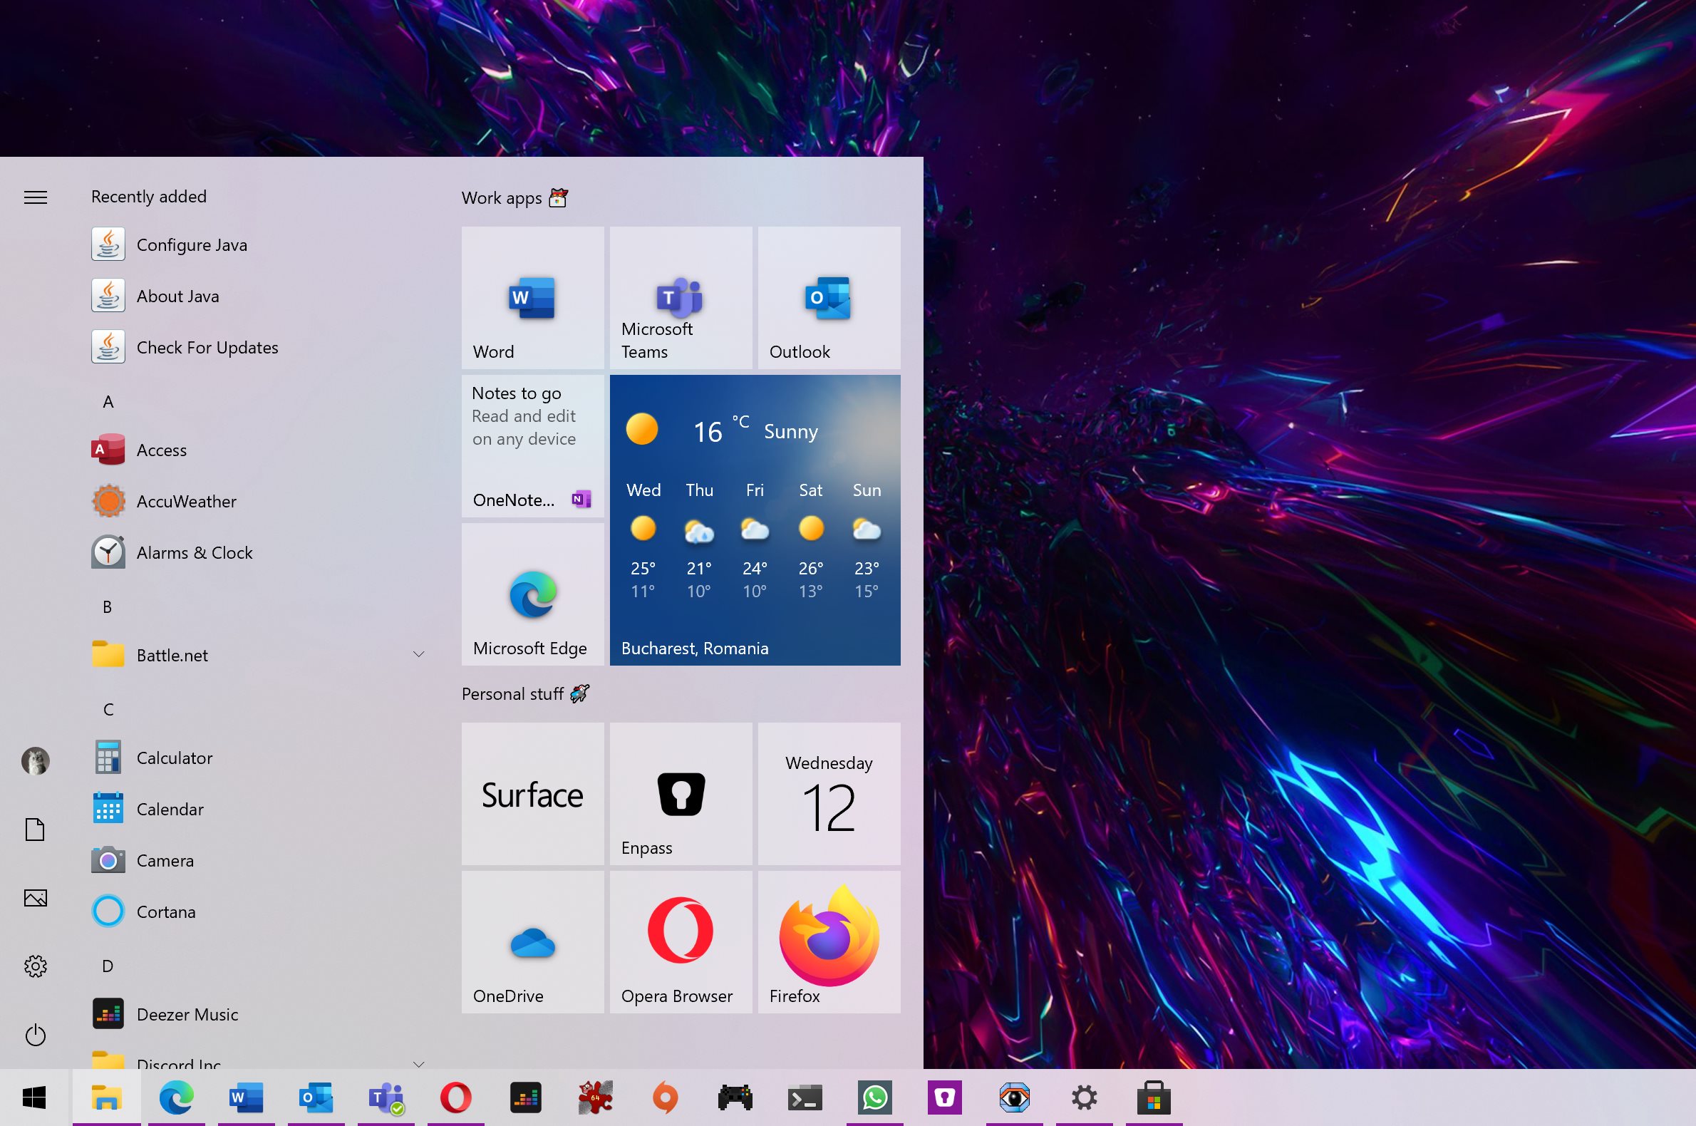Open Opera from the taskbar
1696x1126 pixels.
(456, 1097)
